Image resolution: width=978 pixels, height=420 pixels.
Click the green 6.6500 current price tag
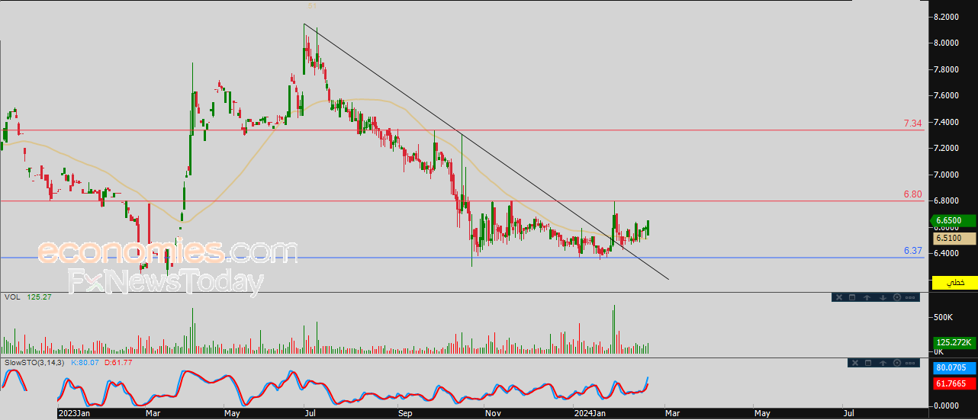(x=953, y=221)
